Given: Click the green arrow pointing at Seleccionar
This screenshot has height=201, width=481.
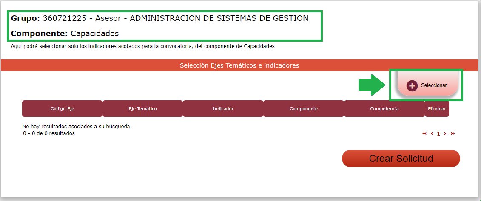Looking at the screenshot, I should (x=371, y=85).
